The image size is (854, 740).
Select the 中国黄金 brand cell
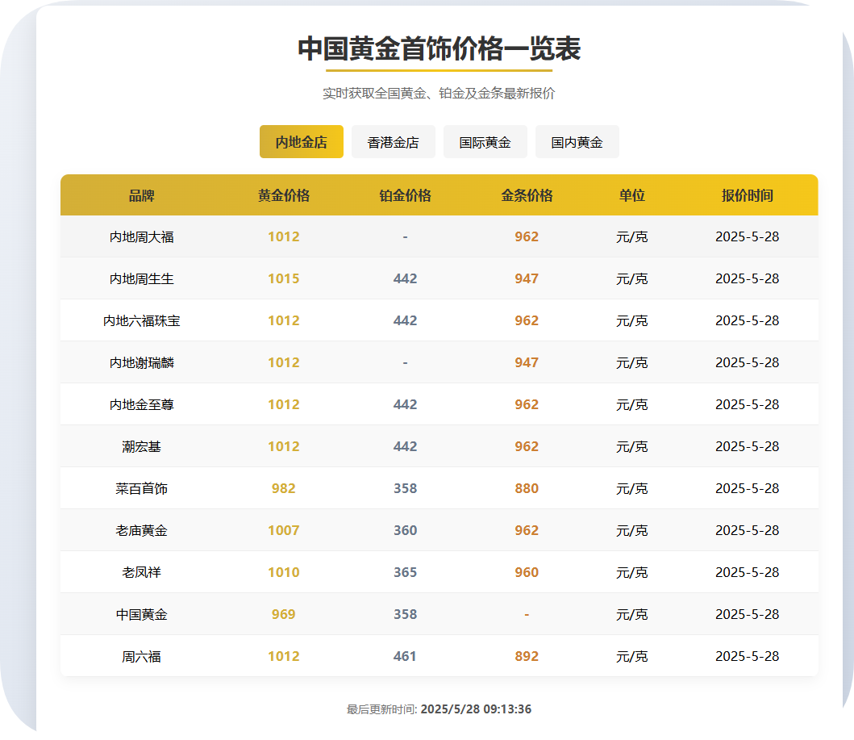[x=142, y=614]
